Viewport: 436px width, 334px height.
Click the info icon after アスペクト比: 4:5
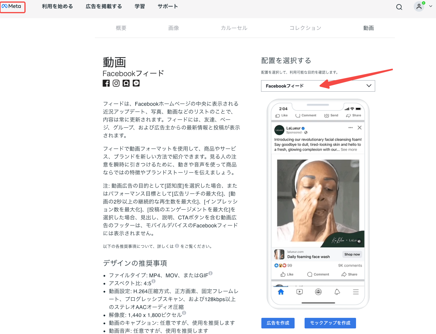point(153,281)
